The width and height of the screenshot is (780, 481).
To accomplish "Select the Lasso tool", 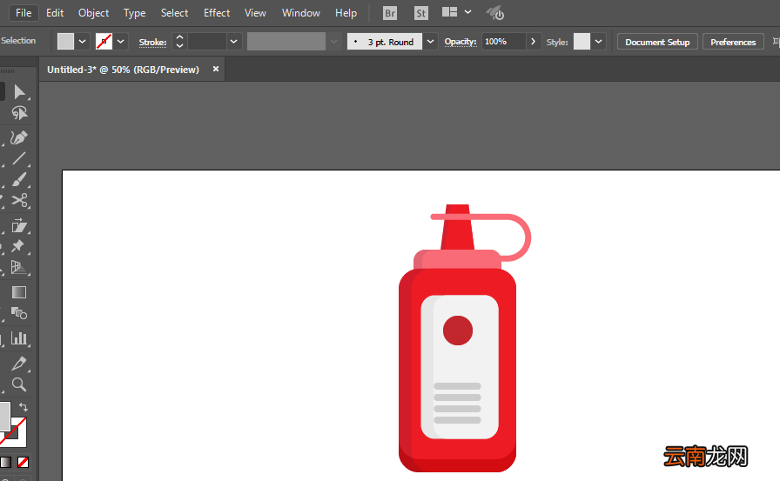I will pos(19,114).
